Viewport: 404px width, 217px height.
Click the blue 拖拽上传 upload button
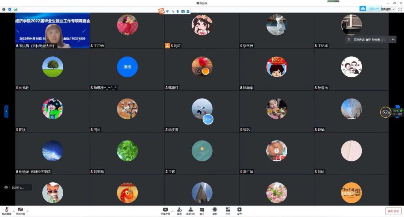pos(370,8)
